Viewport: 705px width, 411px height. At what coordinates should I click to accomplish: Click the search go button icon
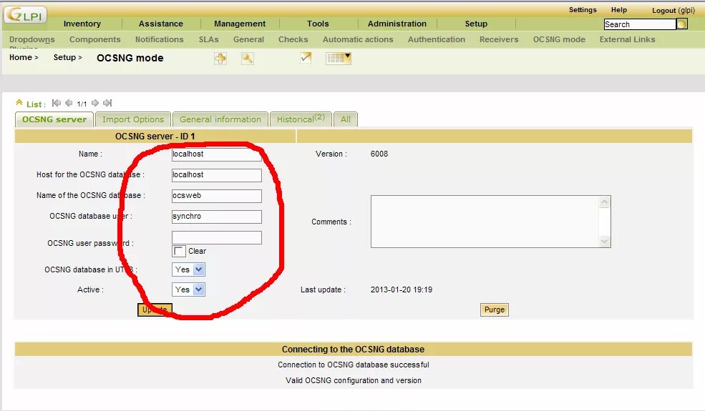[x=682, y=24]
